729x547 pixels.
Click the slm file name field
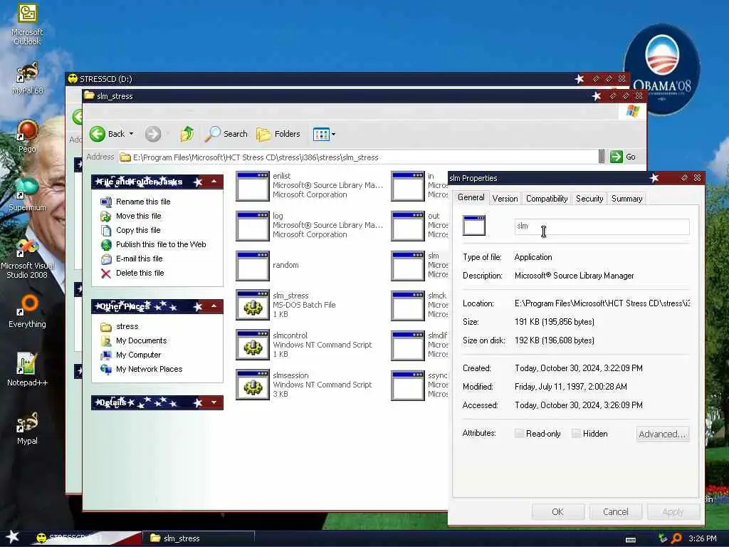tap(602, 226)
